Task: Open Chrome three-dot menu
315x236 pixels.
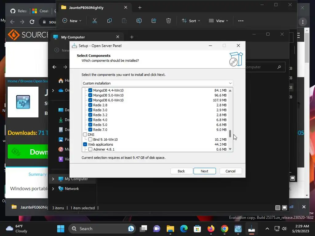Action: 303,22
